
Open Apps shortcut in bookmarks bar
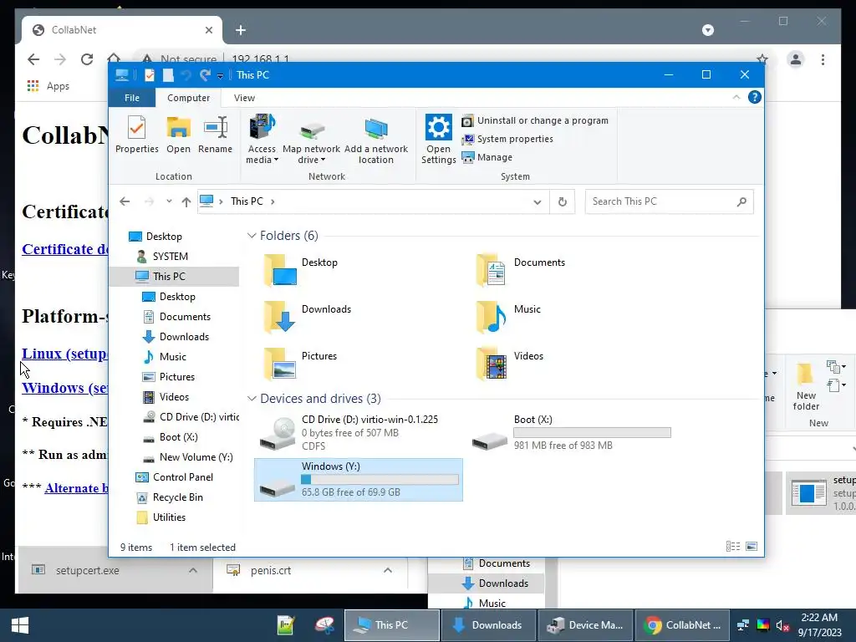(x=48, y=86)
